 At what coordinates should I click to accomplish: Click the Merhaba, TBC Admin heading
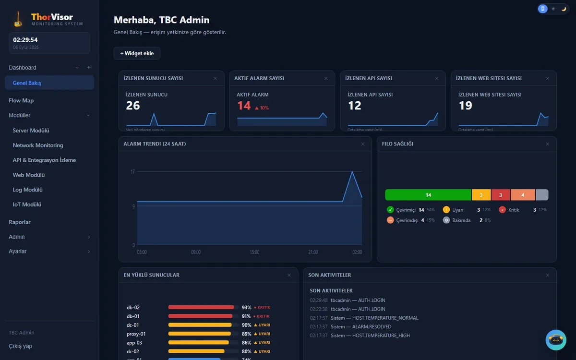[x=161, y=20]
